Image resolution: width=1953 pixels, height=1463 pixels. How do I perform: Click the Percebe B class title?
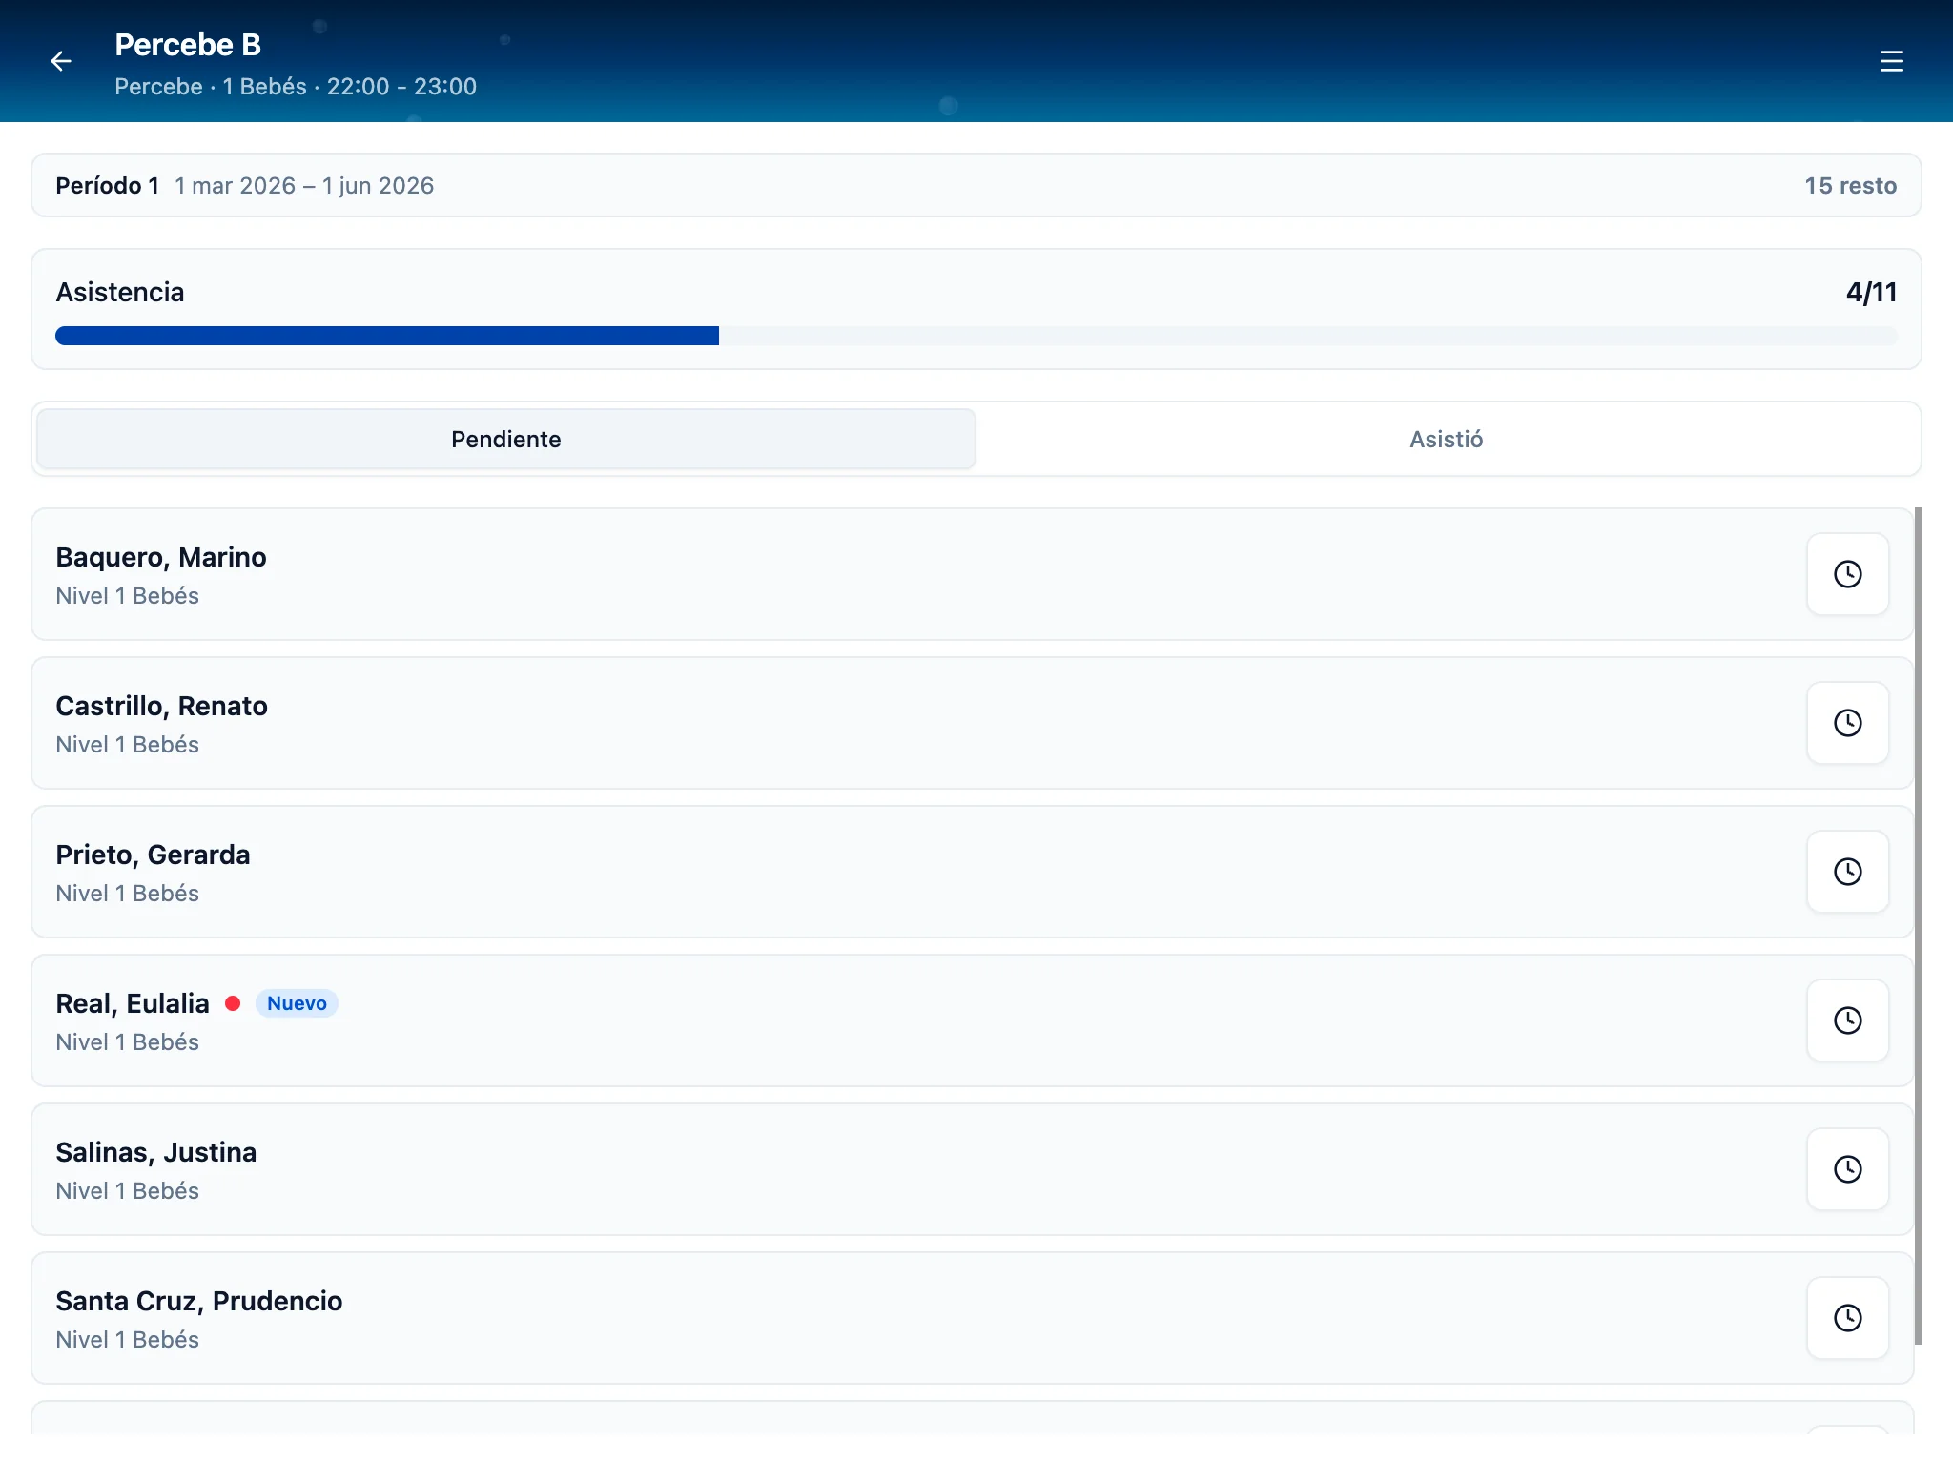point(188,45)
